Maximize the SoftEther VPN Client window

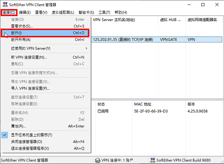click(203, 5)
